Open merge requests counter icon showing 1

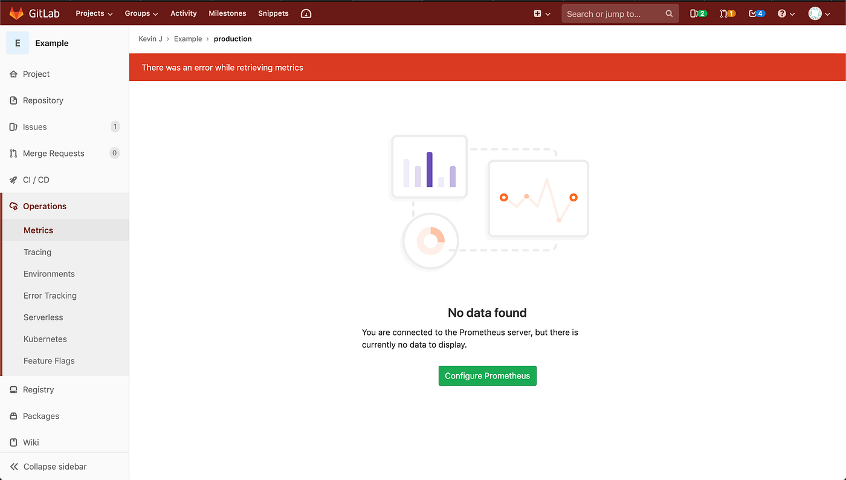pos(728,13)
